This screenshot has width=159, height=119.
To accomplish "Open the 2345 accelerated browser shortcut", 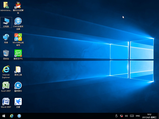I will point(18,21).
